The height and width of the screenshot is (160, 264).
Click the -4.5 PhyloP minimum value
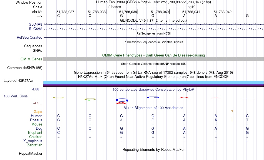point(36,103)
